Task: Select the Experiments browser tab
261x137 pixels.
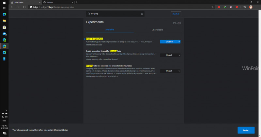Action: click(x=25, y=2)
